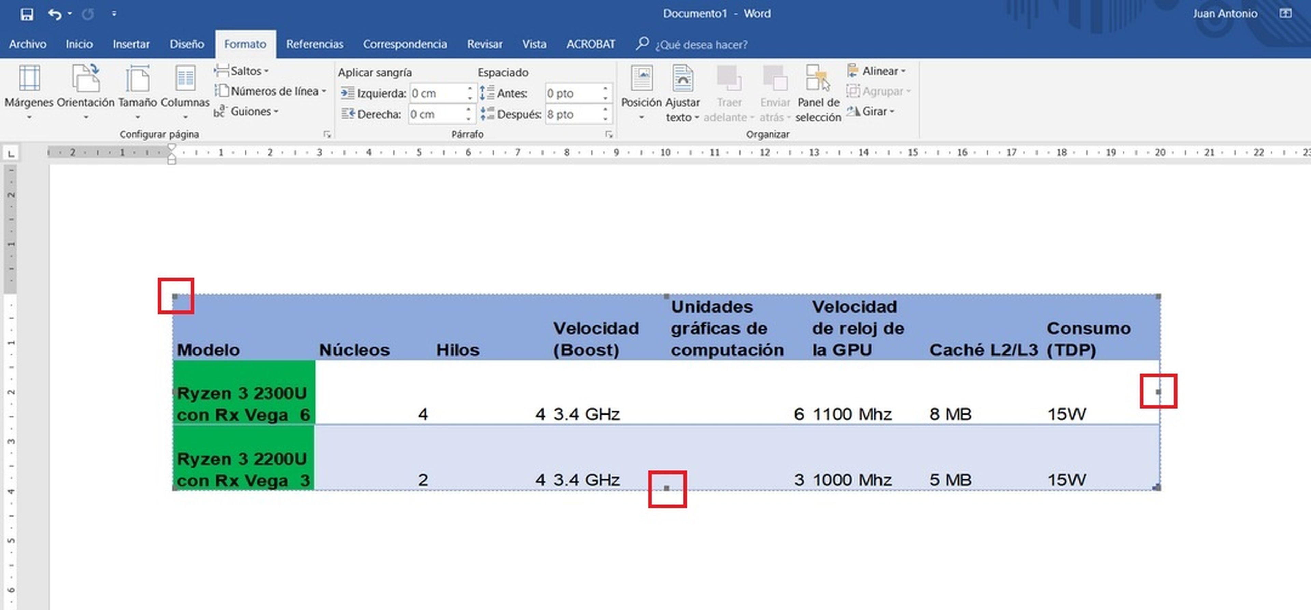Click the Derecha indent field
This screenshot has height=610, width=1311.
click(x=437, y=115)
